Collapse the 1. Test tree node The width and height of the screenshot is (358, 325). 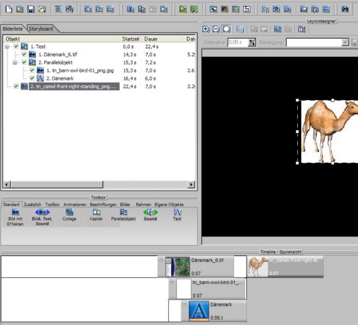tap(8, 46)
